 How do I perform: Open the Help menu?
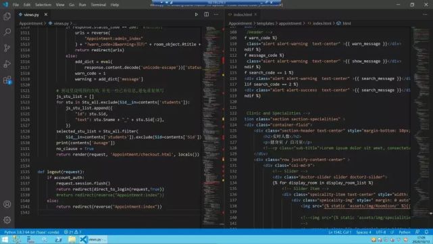tap(115, 5)
